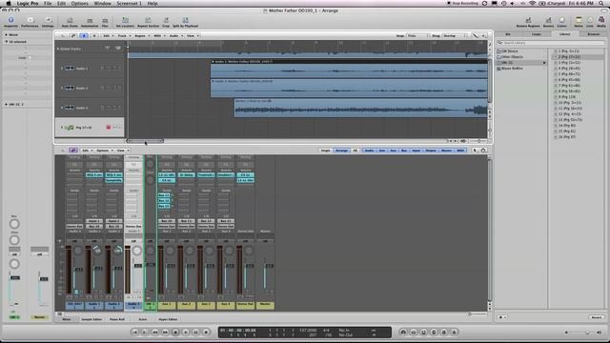Click the Pause button in the transport
Screen dimensions: 610x343
click(195, 333)
